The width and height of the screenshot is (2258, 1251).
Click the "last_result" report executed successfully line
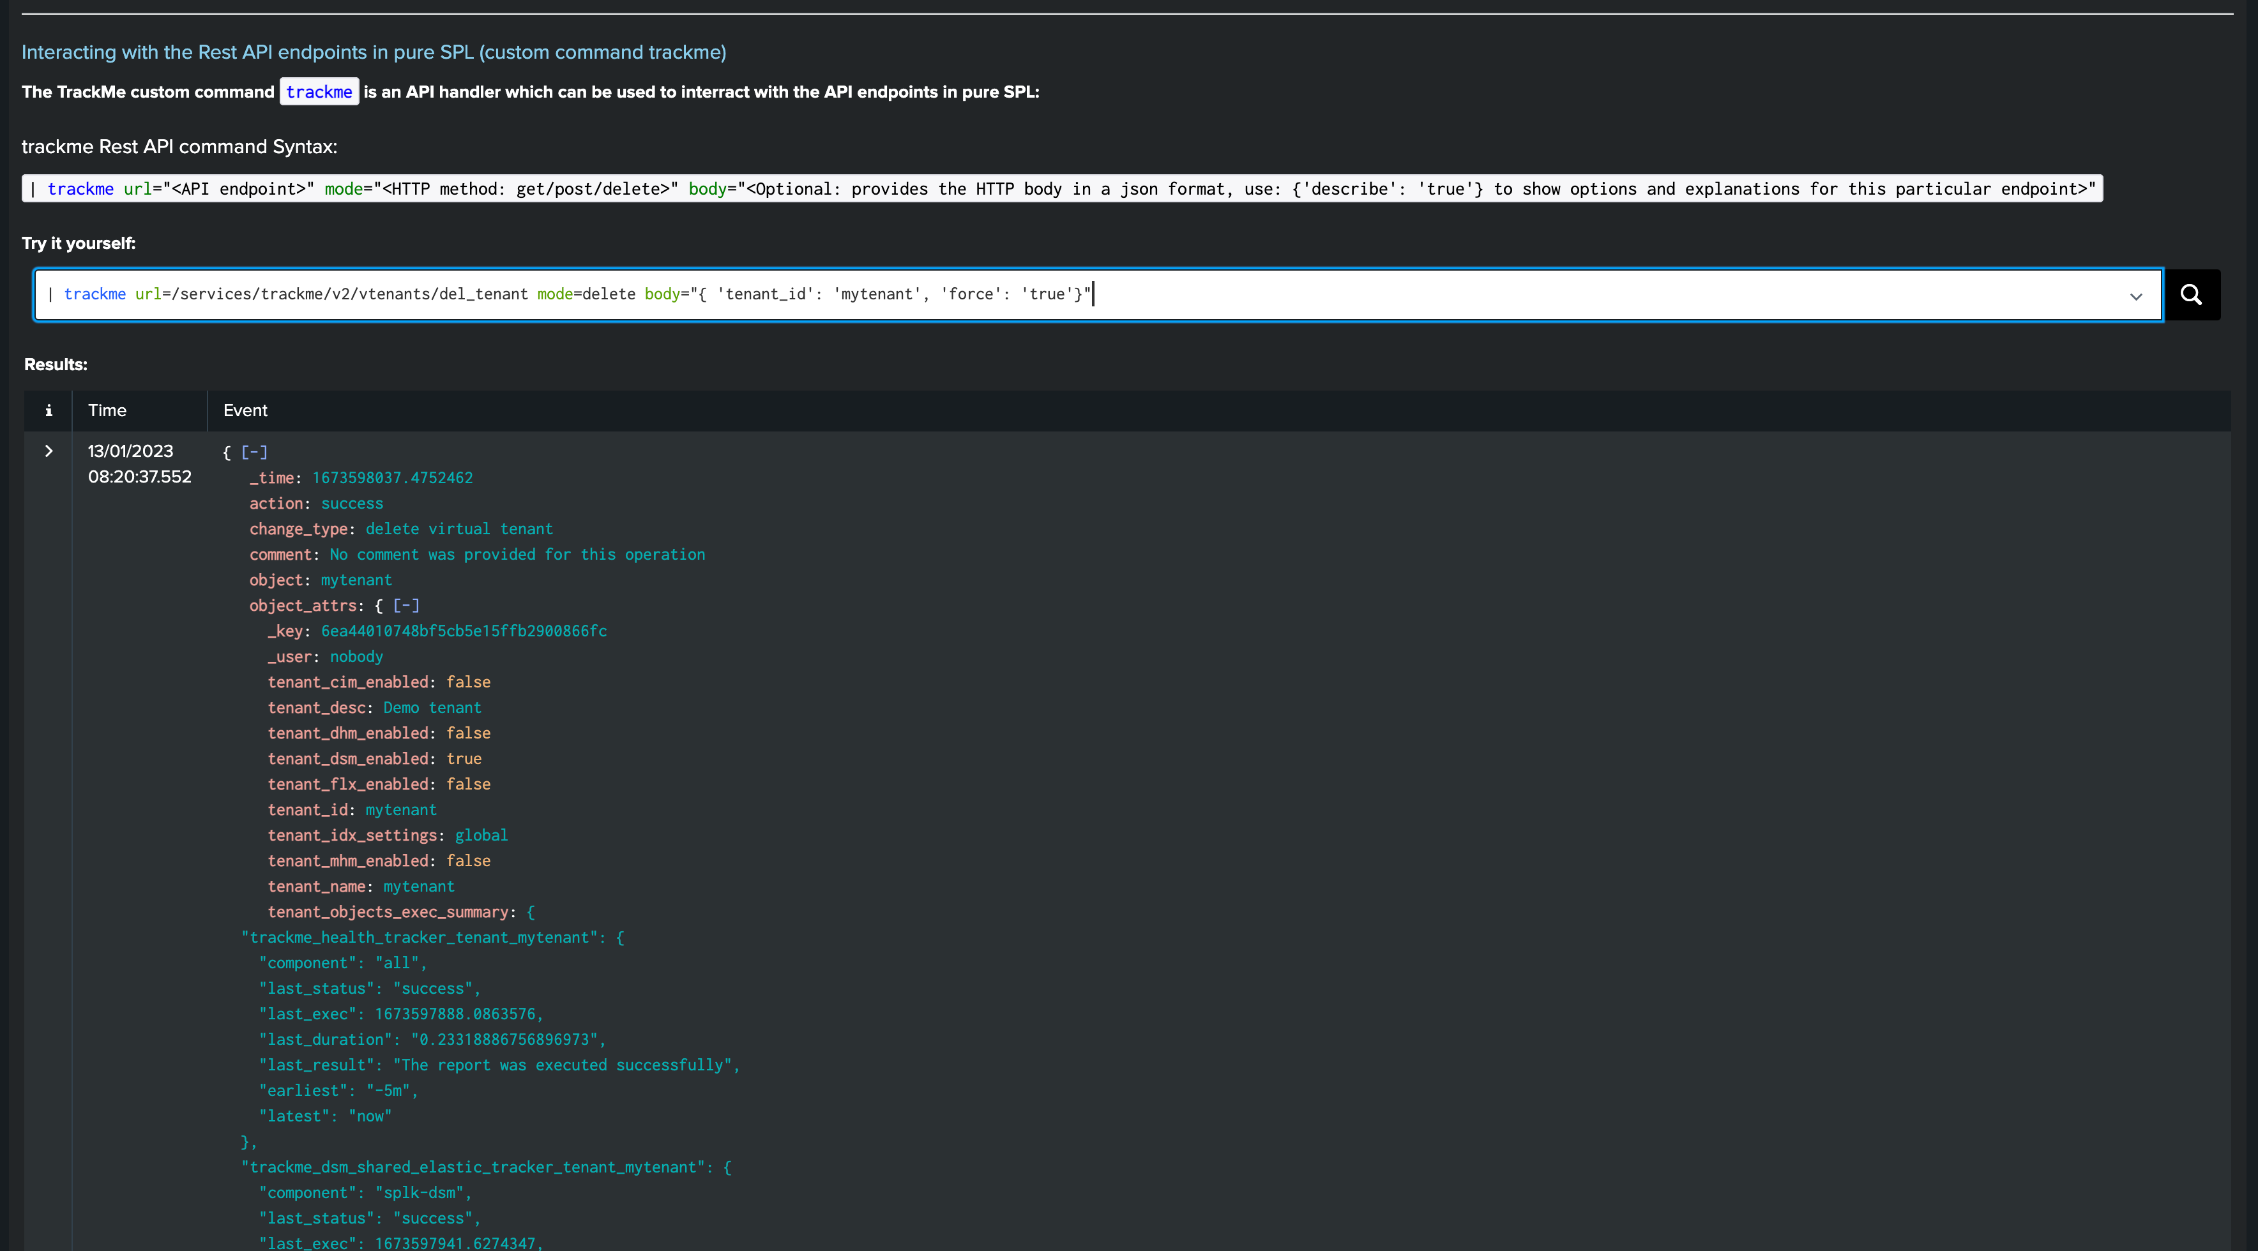pyautogui.click(x=499, y=1065)
